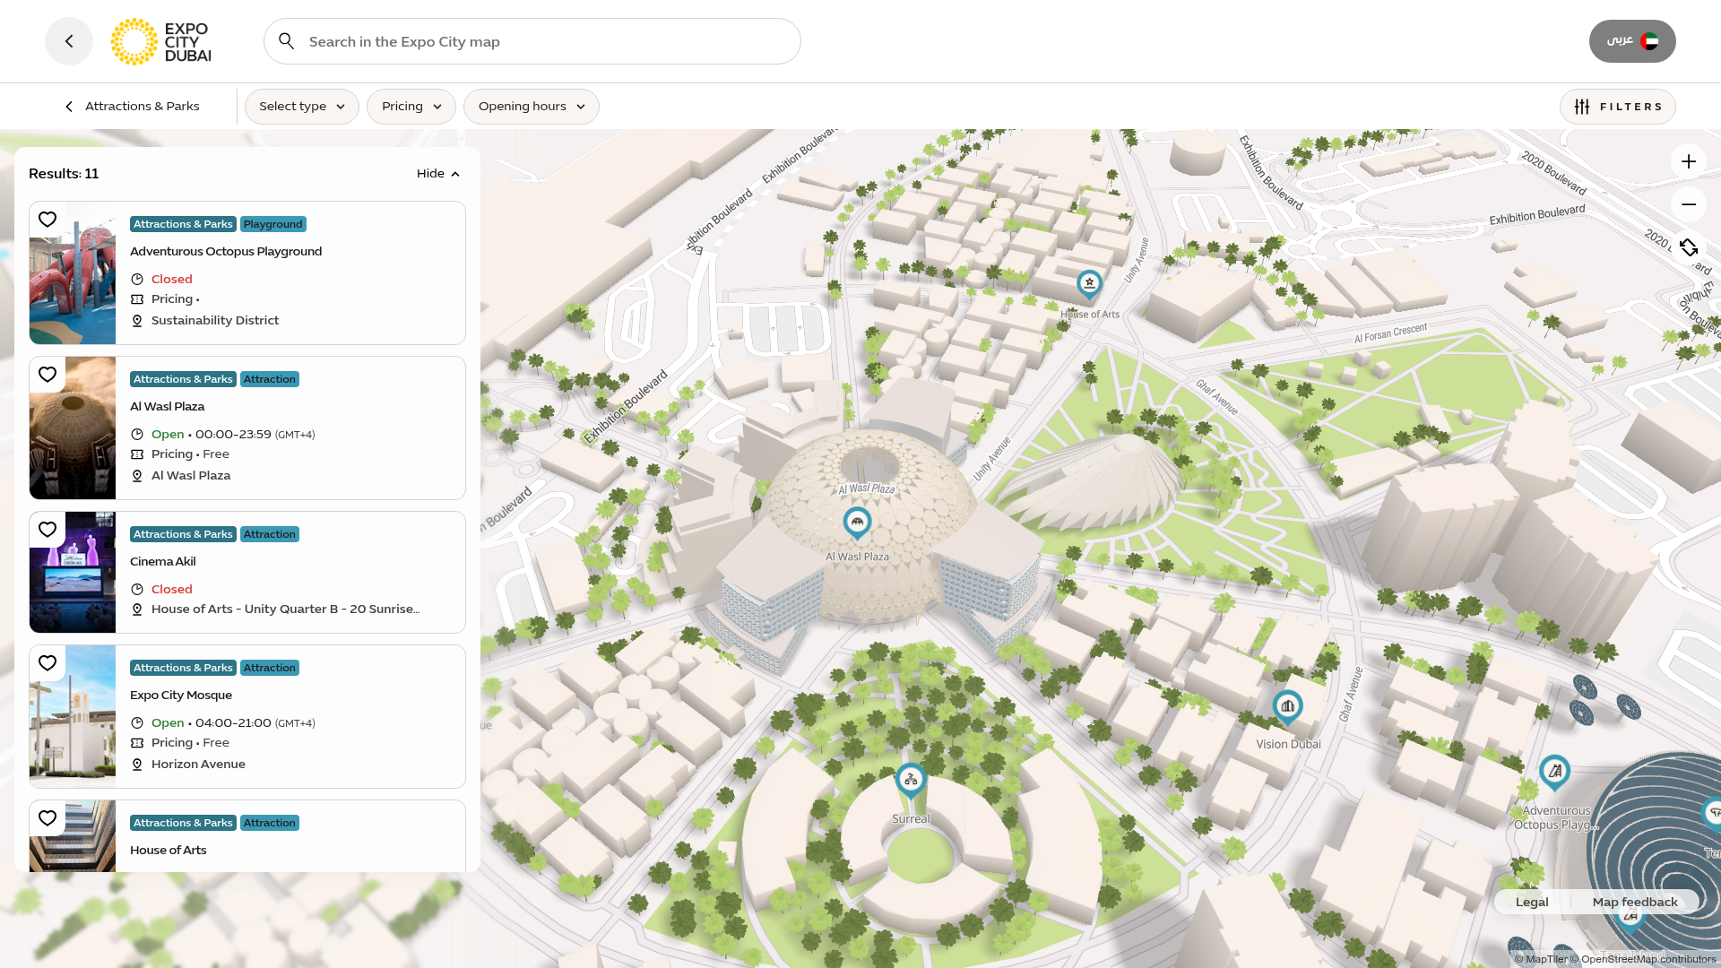Viewport: 1721px width, 968px height.
Task: Open the Pricing filter dropdown
Action: pyautogui.click(x=411, y=107)
